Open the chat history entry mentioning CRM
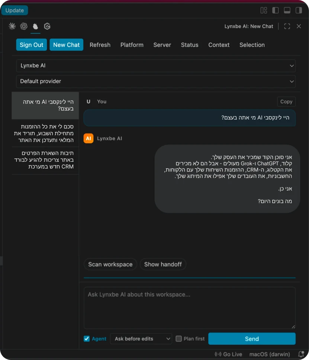 [45, 160]
